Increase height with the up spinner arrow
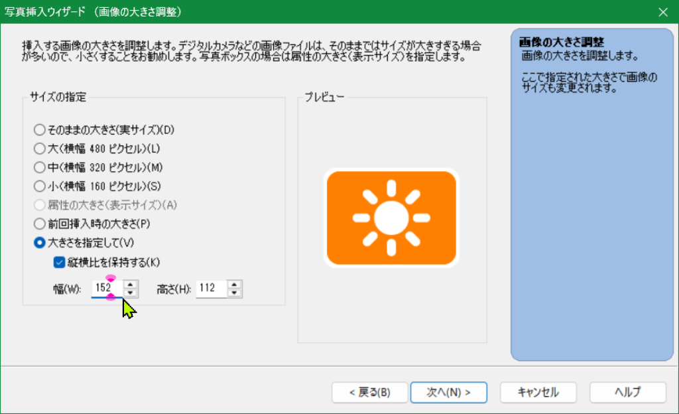Image resolution: width=679 pixels, height=414 pixels. (x=235, y=285)
